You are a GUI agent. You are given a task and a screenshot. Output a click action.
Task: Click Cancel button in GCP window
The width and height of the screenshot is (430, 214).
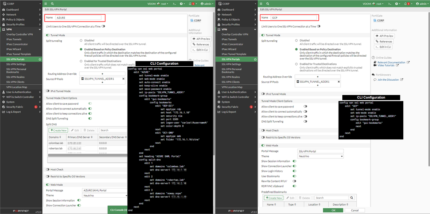(355, 210)
